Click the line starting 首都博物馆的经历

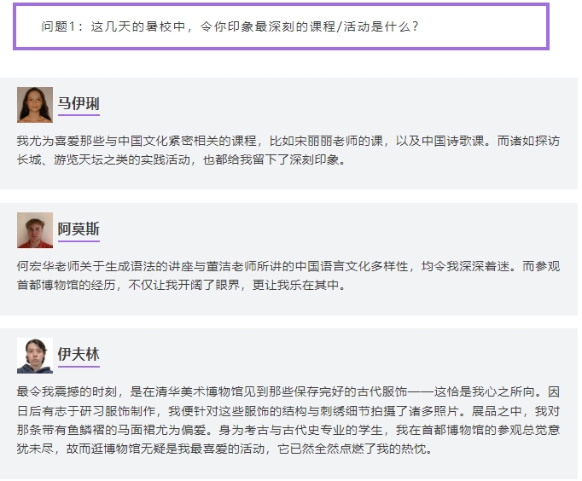click(x=181, y=285)
